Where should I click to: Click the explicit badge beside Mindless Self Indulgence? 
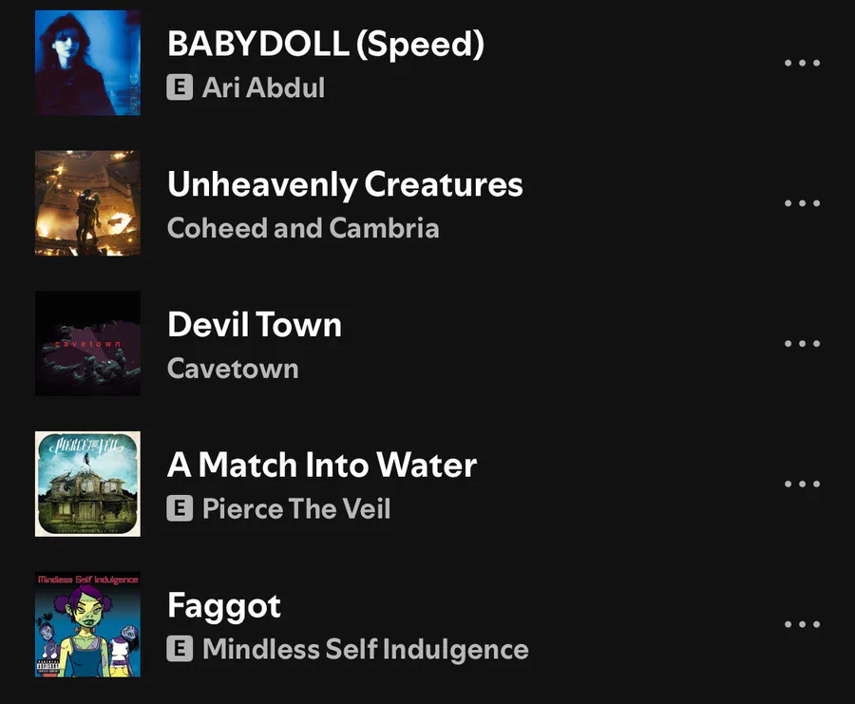click(179, 650)
